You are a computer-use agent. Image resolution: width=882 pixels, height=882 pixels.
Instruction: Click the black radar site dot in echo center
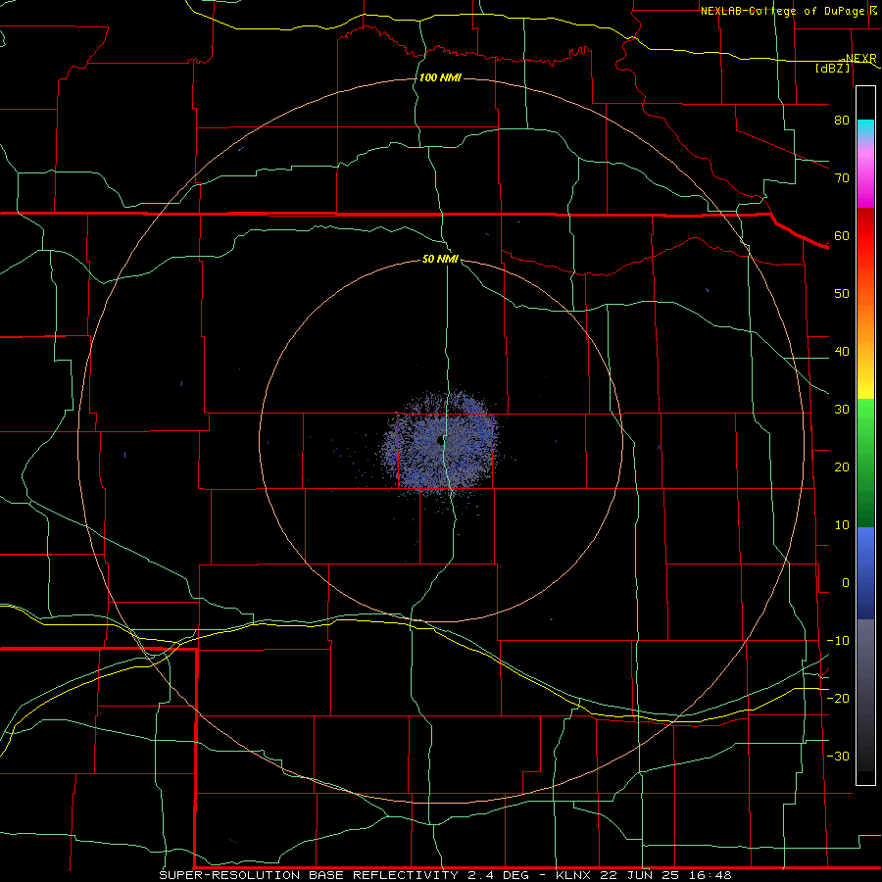coord(440,440)
